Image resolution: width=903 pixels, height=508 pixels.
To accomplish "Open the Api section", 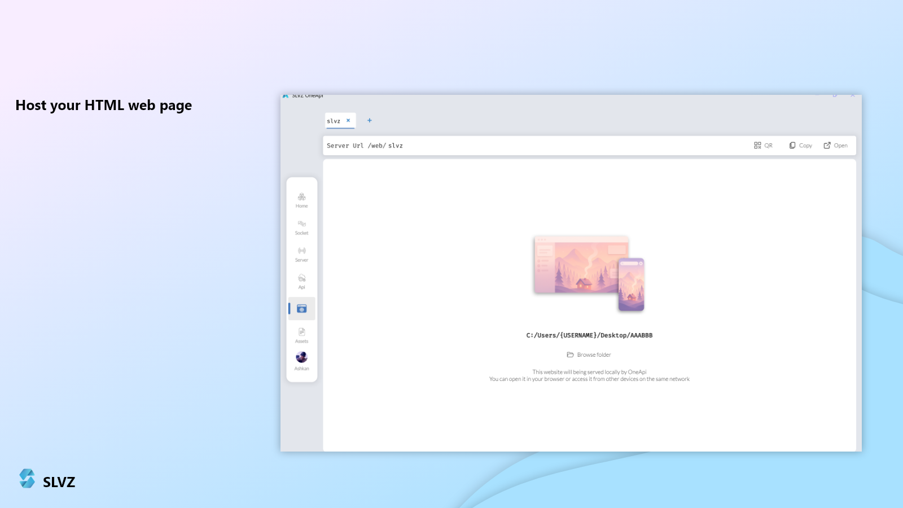I will point(301,281).
